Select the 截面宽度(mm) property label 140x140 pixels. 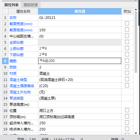pyautogui.click(x=21, y=24)
